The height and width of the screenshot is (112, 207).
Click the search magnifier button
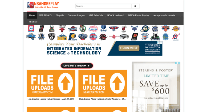click(135, 6)
